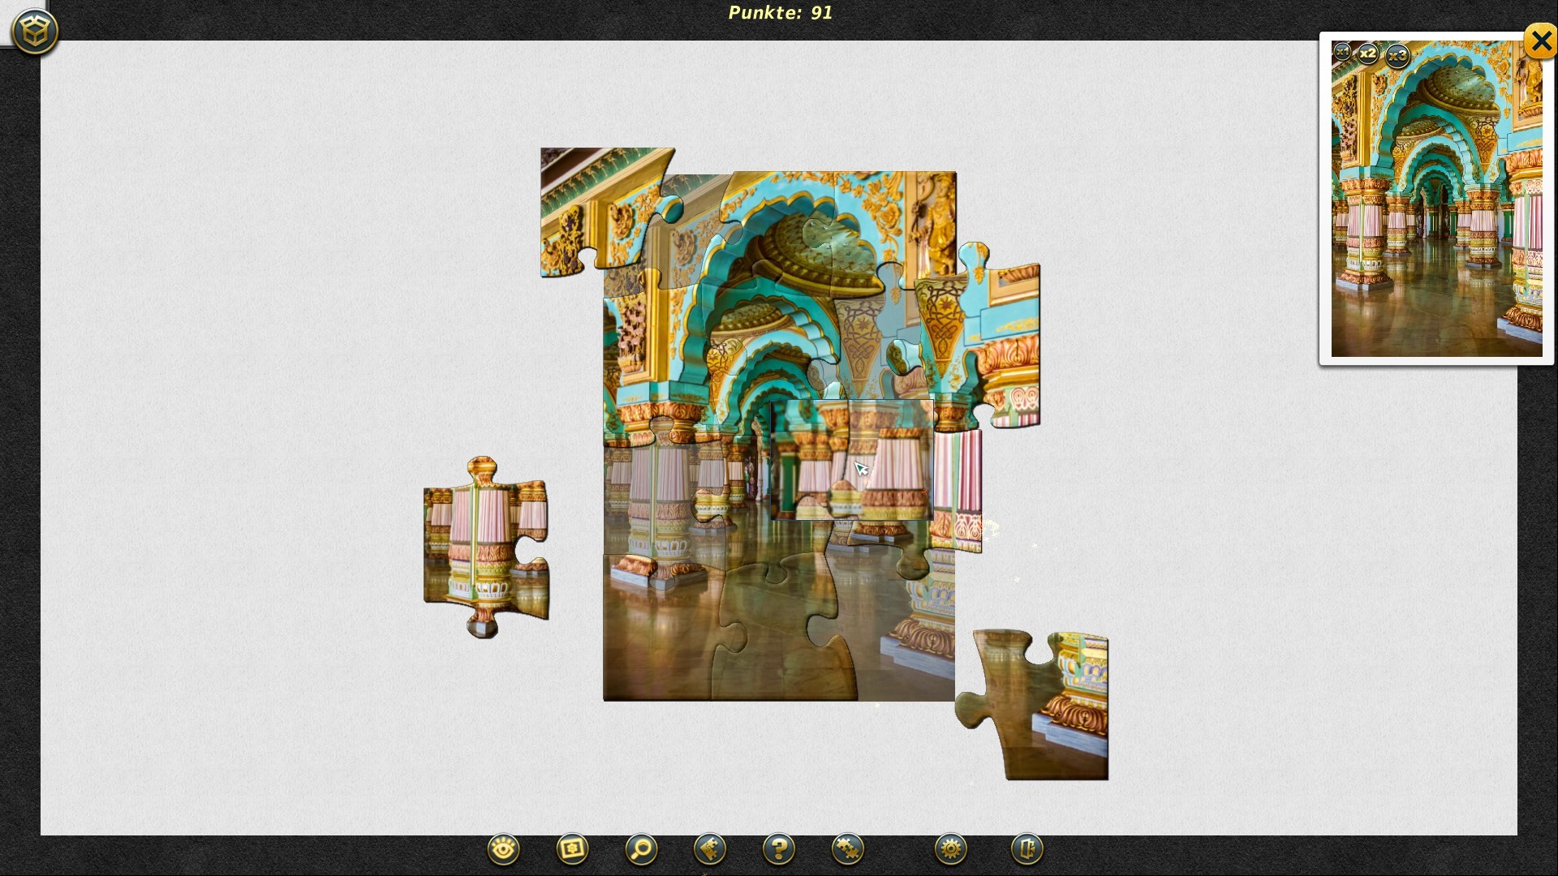Screen dimensions: 1558x876
Task: Open the question mark help icon
Action: point(779,849)
